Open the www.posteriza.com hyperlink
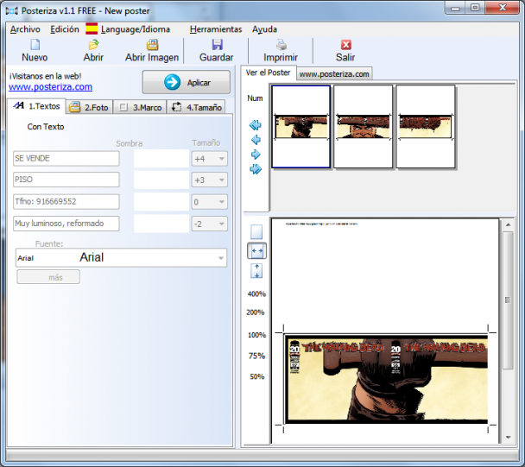The width and height of the screenshot is (525, 467). point(50,87)
